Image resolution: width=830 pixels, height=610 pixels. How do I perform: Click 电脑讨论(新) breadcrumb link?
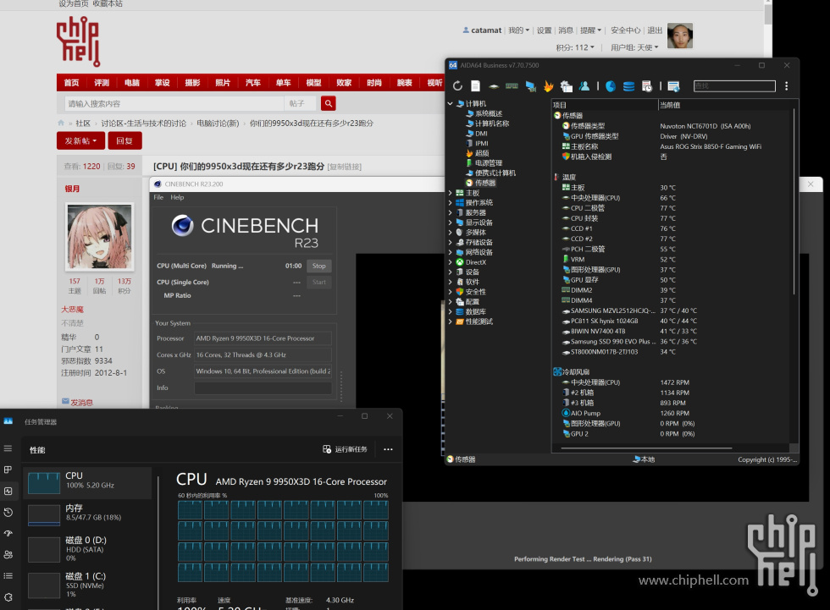[218, 124]
